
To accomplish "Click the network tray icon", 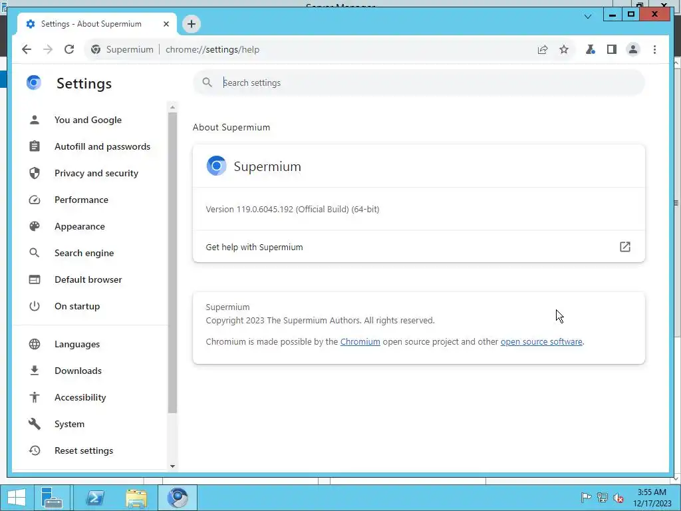I will [602, 498].
